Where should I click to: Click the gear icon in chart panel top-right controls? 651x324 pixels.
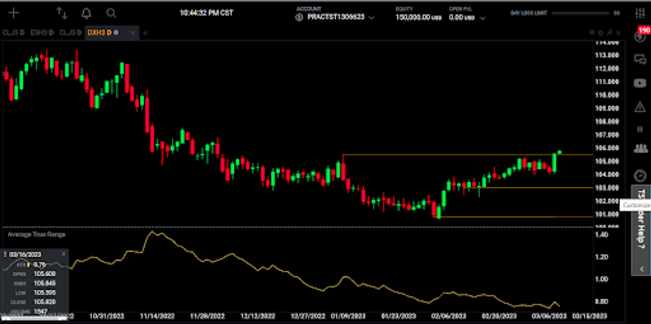pos(601,33)
